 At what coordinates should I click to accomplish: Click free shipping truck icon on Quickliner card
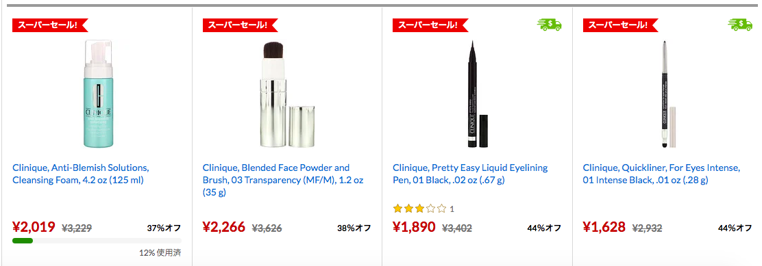point(739,24)
